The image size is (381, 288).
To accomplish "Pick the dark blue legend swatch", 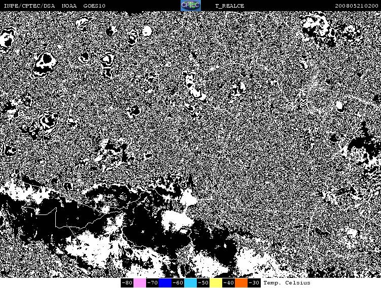I will click(165, 283).
